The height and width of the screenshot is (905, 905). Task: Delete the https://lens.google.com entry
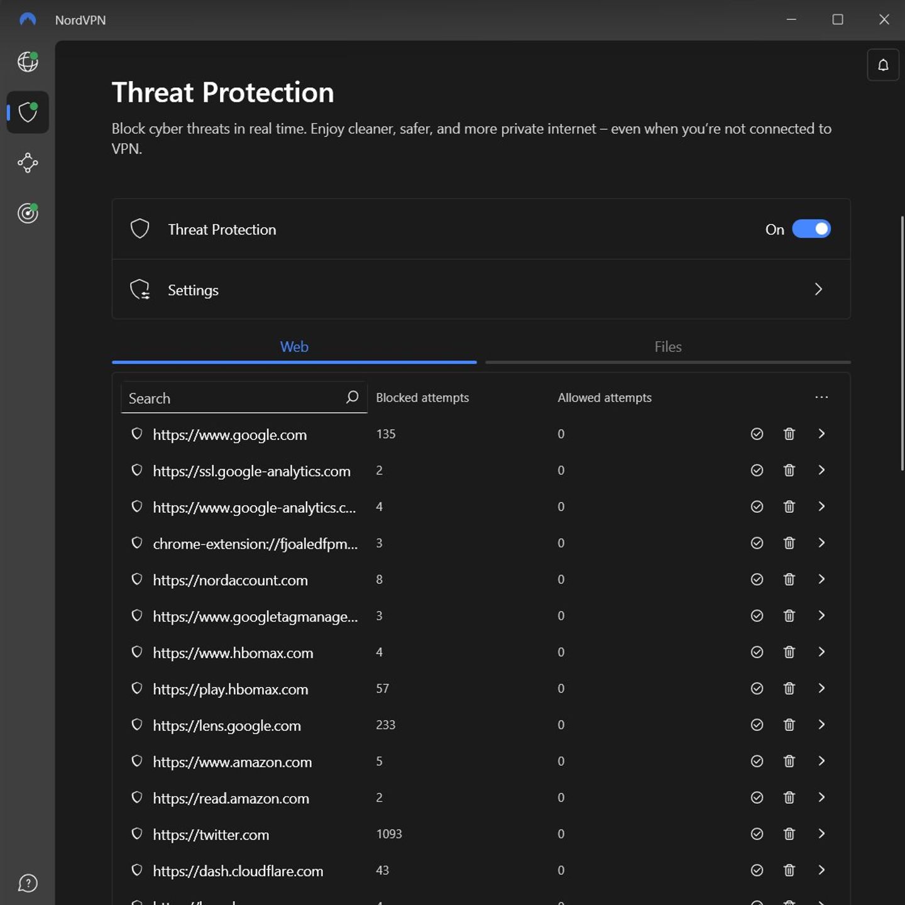coord(789,725)
